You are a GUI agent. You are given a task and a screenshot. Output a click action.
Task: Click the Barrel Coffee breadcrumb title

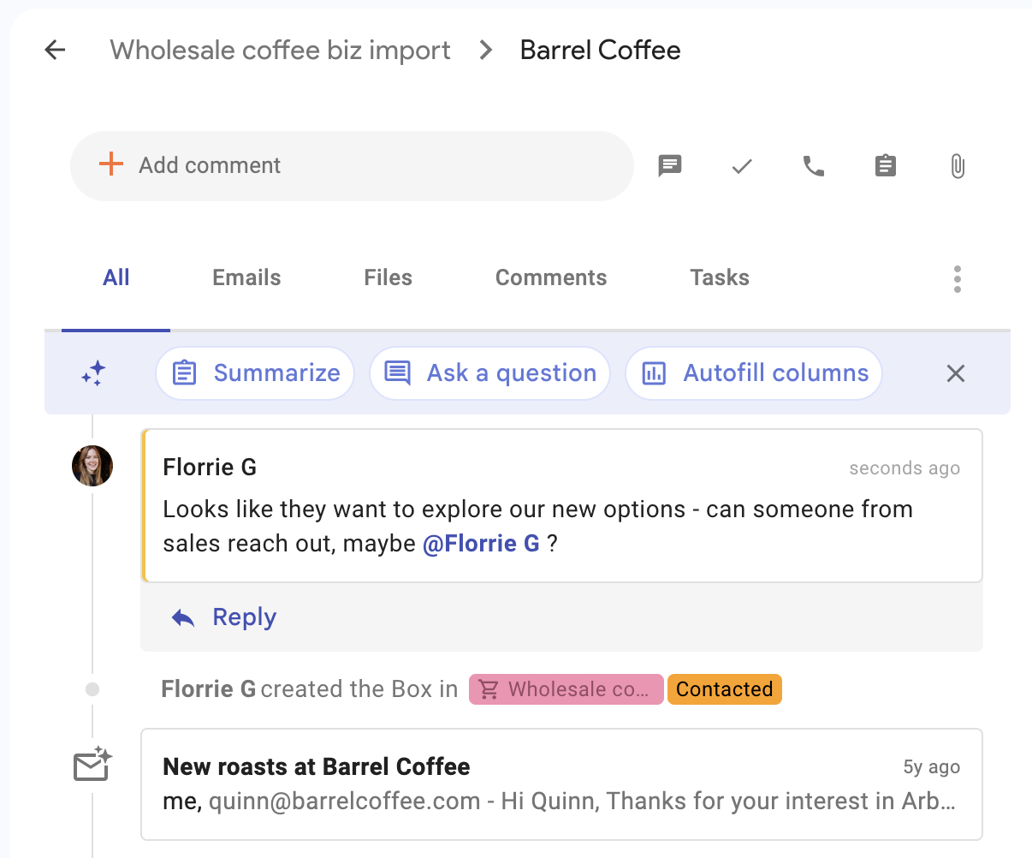pos(601,51)
